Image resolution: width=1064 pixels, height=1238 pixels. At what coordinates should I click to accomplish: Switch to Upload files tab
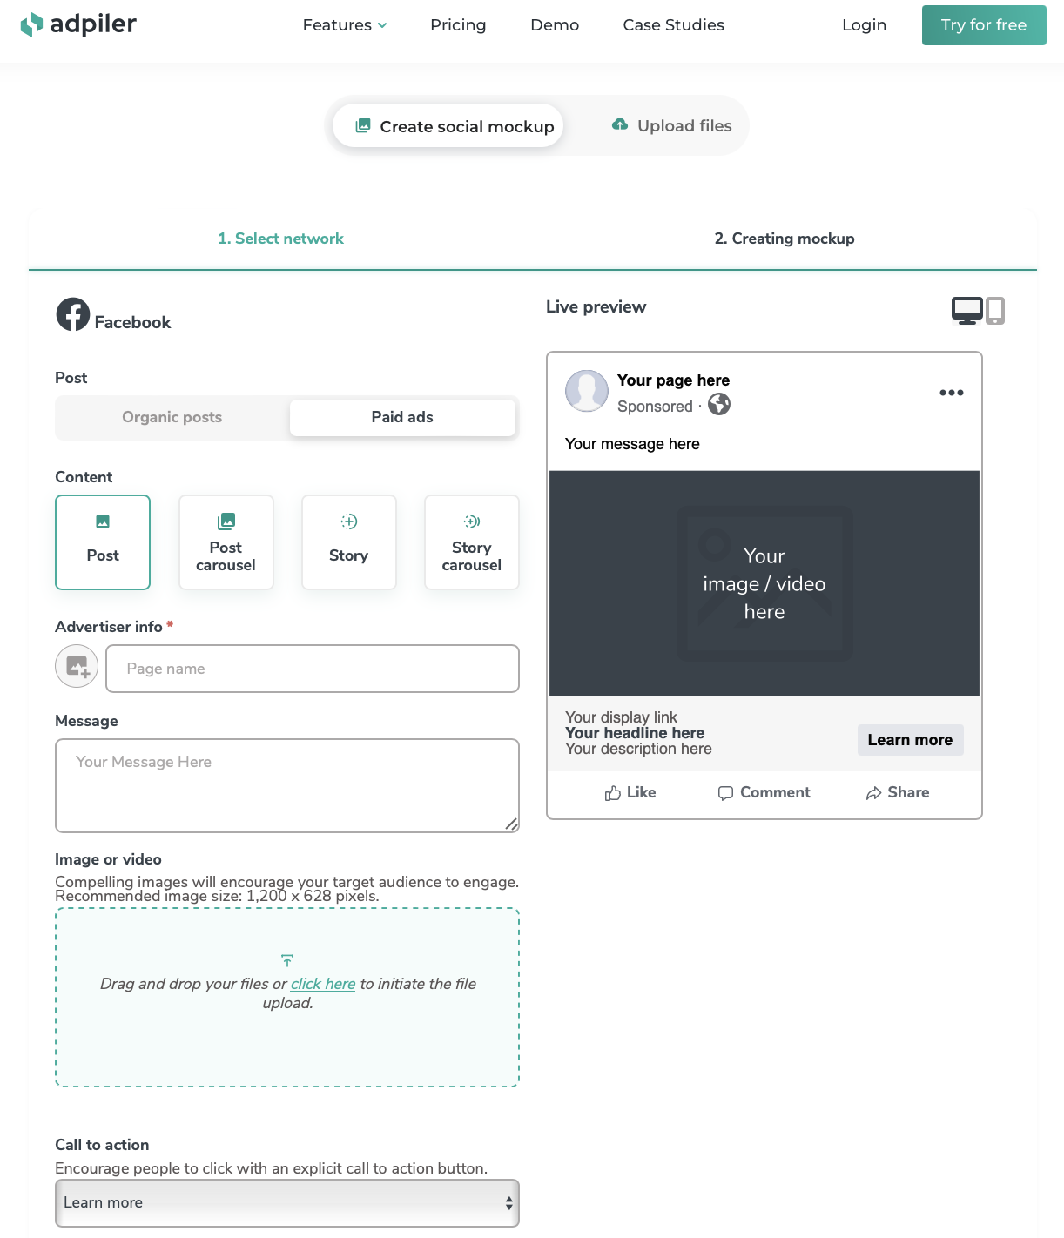tap(672, 125)
